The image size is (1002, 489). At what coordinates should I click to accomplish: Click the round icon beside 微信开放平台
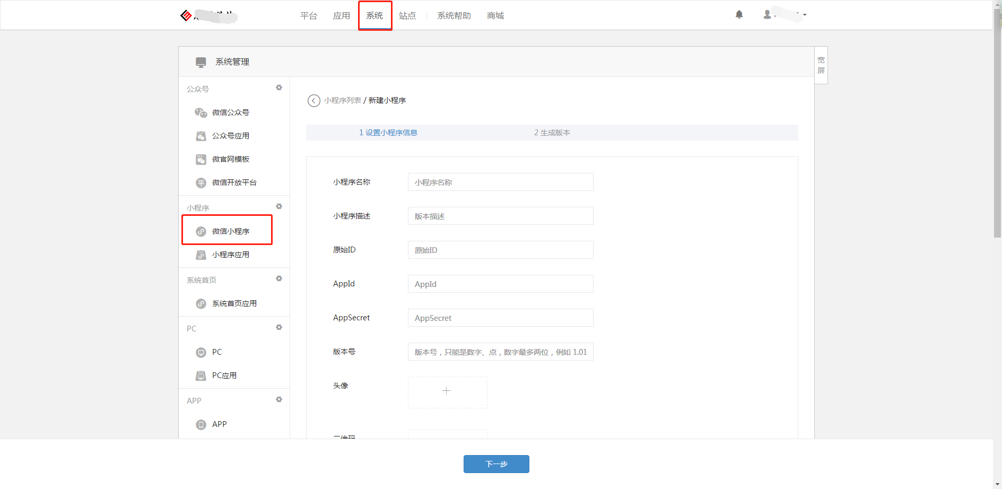(201, 183)
